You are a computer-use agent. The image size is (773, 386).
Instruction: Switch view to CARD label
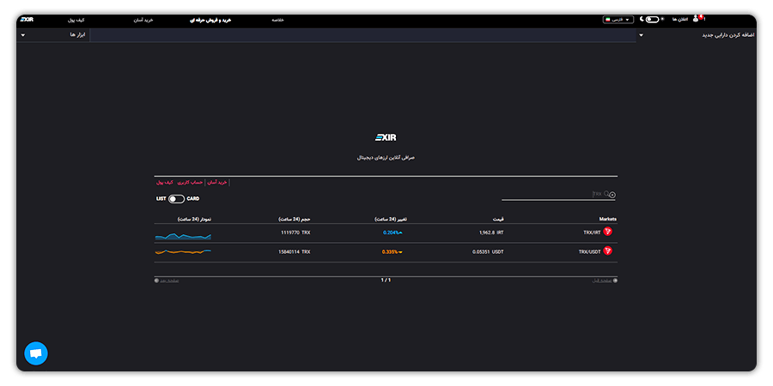pos(193,199)
